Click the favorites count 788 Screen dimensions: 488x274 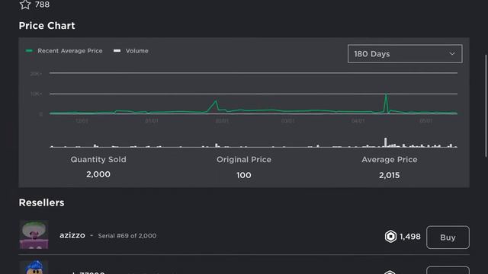(43, 5)
